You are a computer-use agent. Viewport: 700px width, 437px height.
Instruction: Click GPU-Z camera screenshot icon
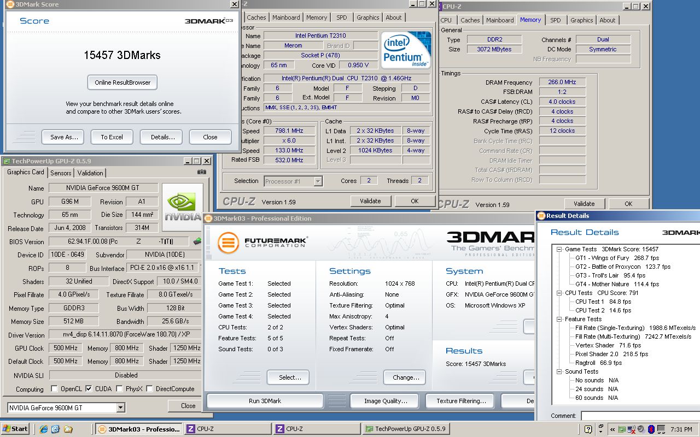tap(202, 172)
